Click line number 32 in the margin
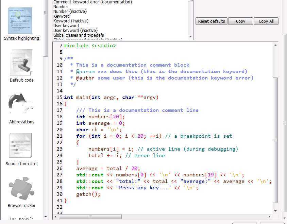The image size is (287, 224). click(60, 207)
